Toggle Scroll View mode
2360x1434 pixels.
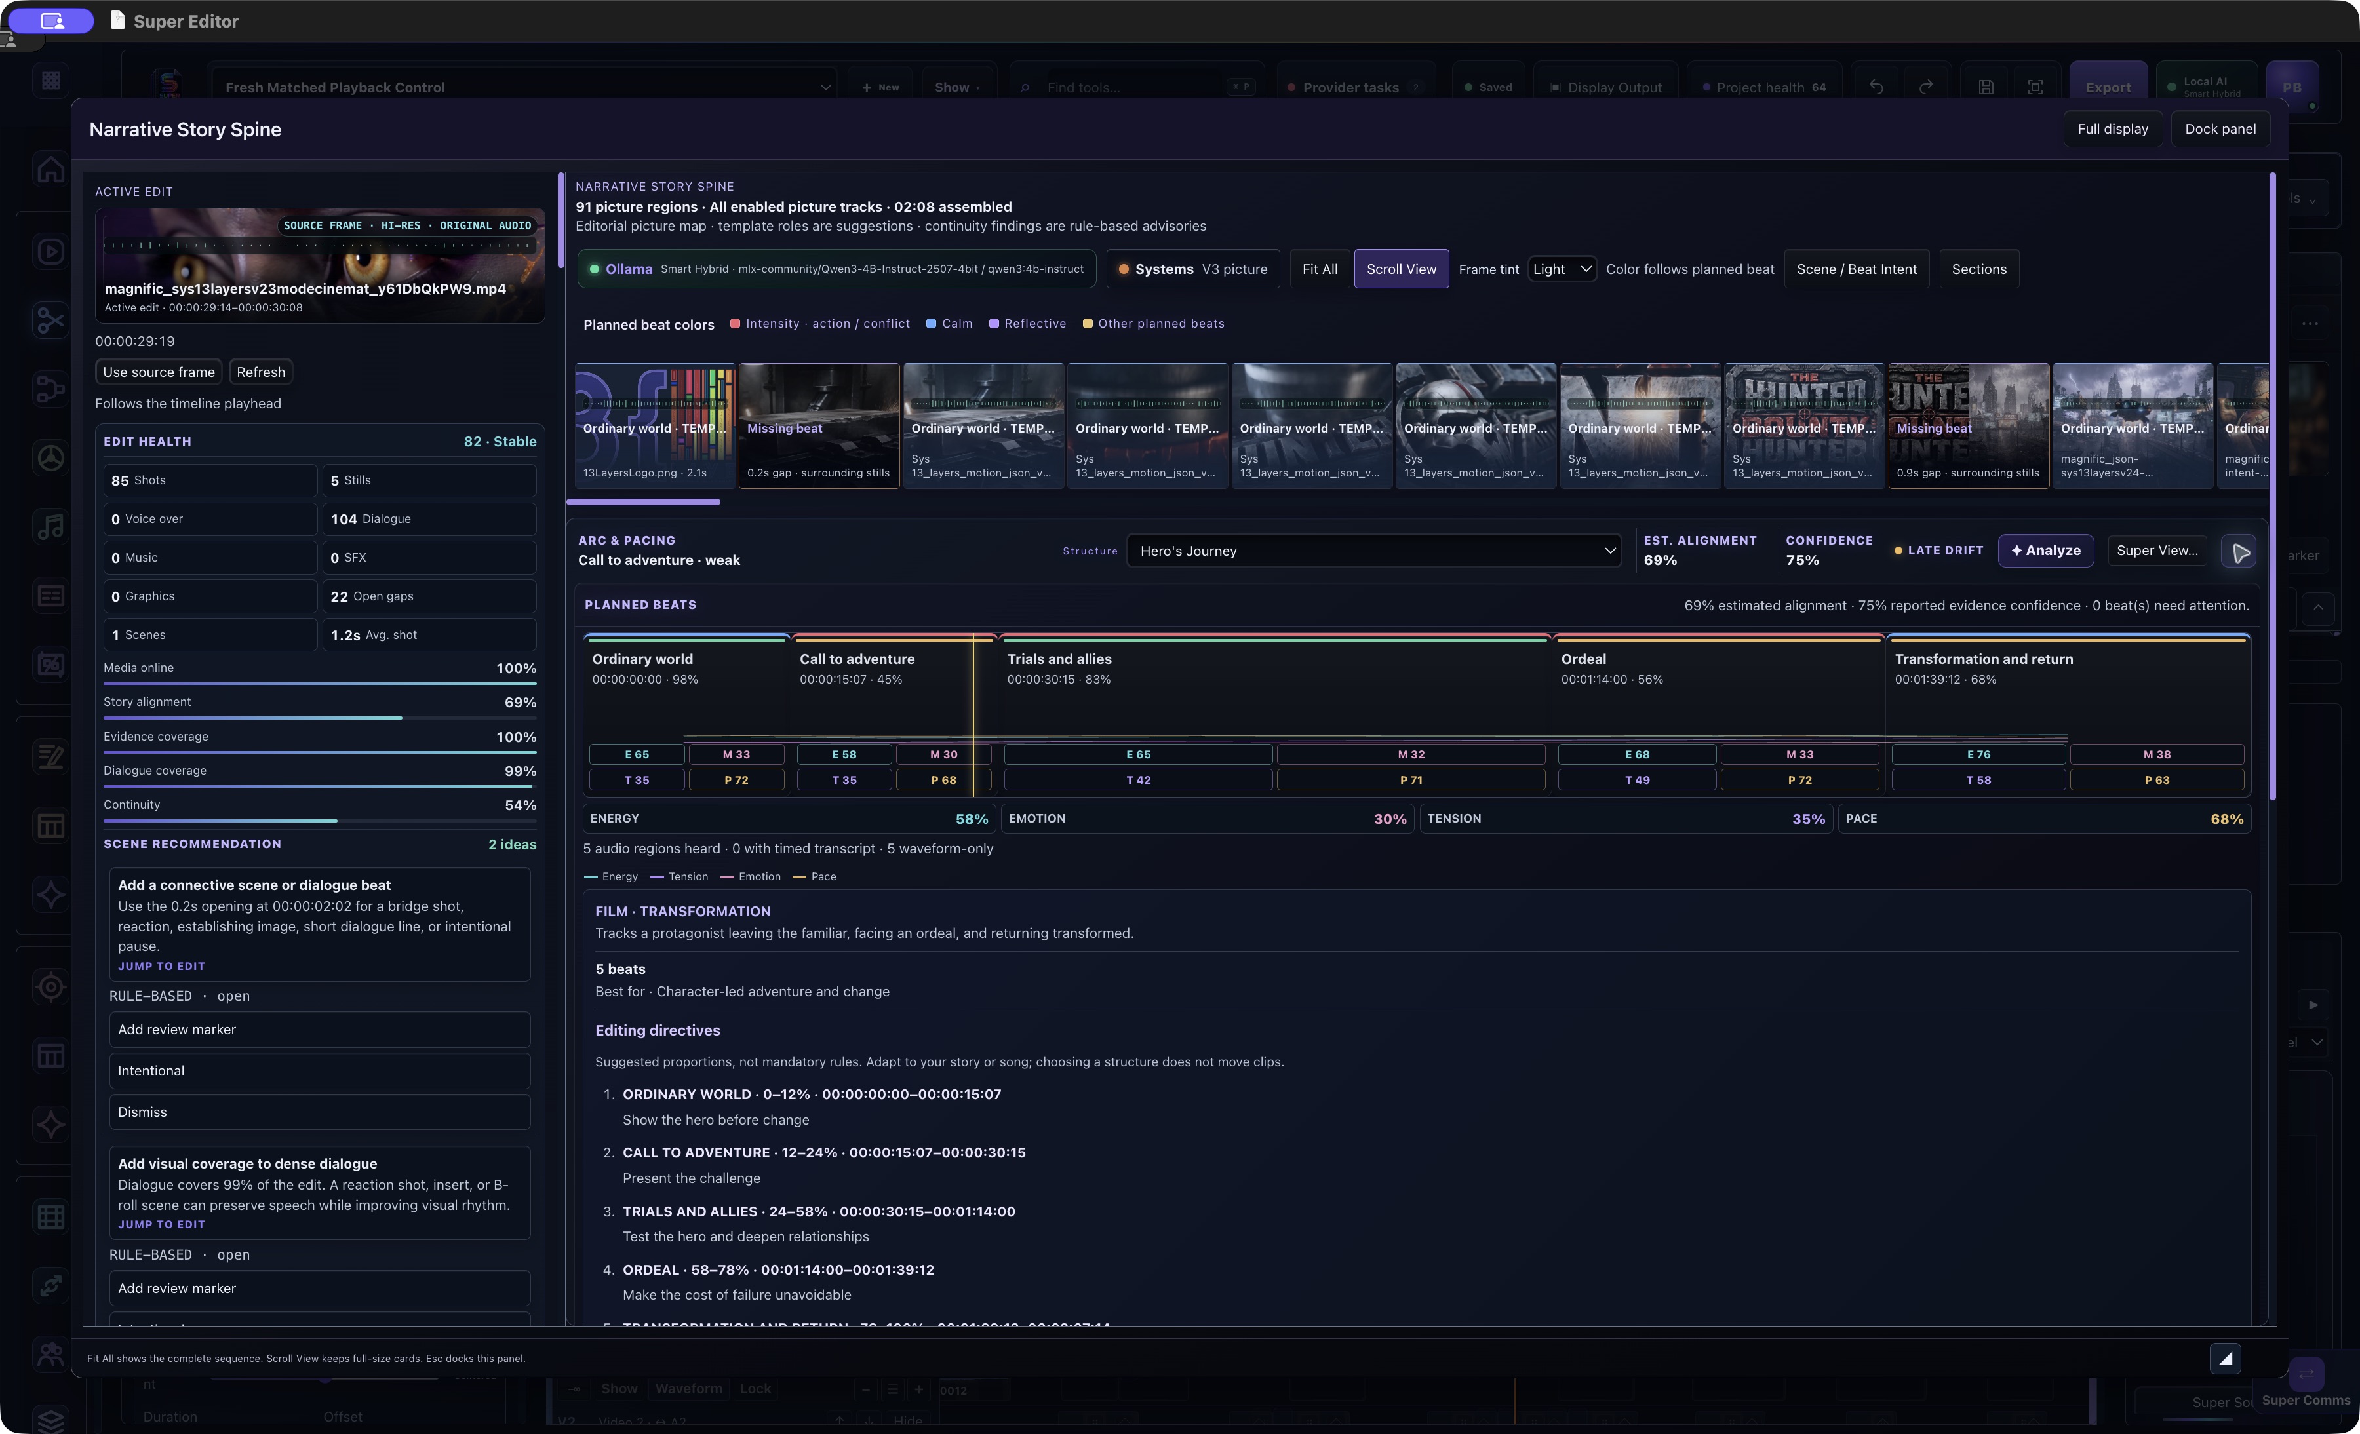coord(1402,269)
